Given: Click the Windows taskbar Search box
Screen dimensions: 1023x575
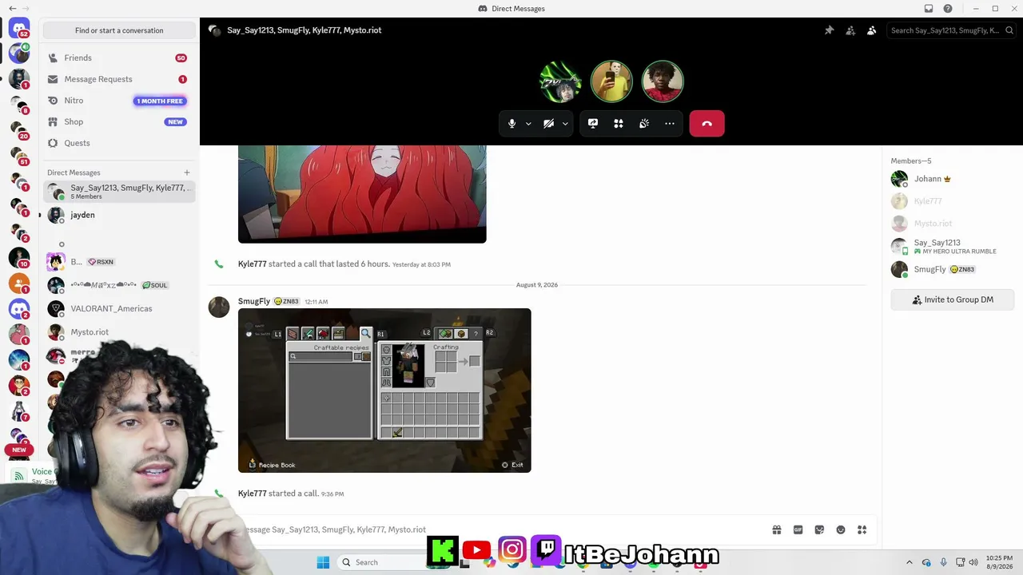Looking at the screenshot, I should [381, 562].
